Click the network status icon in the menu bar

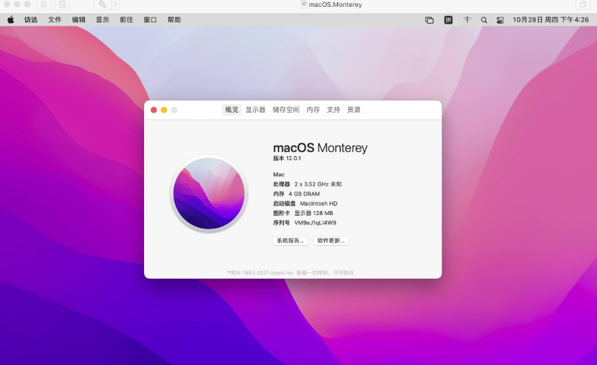pos(467,20)
